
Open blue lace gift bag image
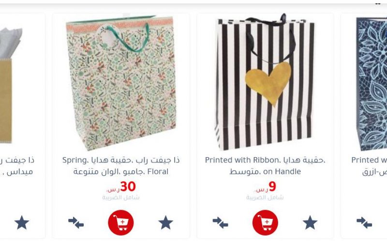pos(372,83)
